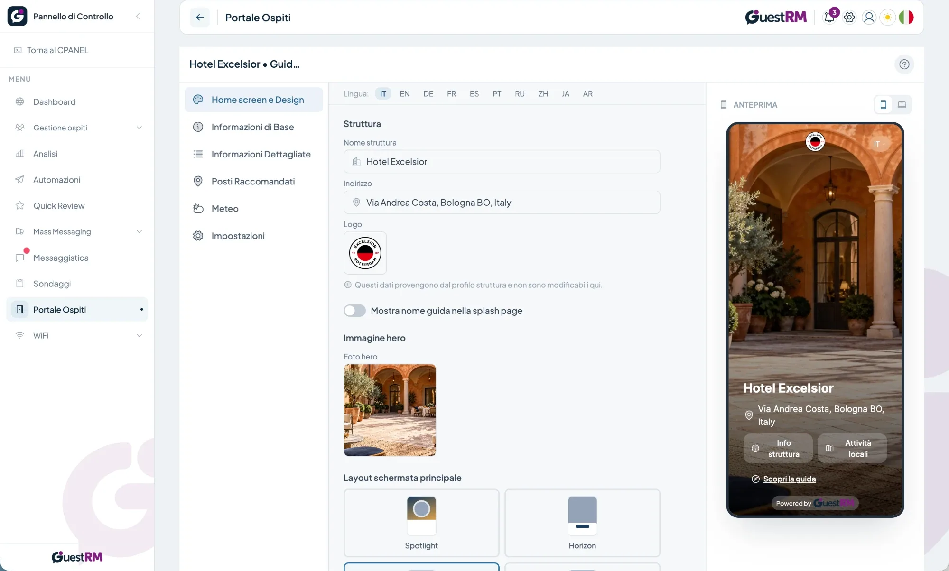The image size is (949, 571).
Task: Click Info struttura button in preview
Action: pos(778,448)
